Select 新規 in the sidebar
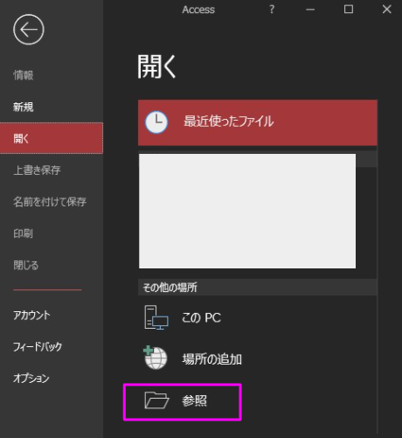This screenshot has width=402, height=438. pos(24,107)
